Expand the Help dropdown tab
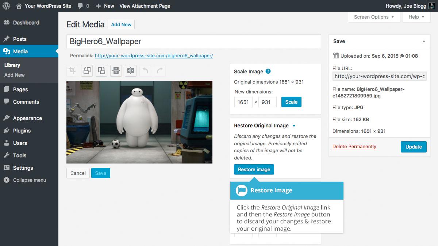The image size is (438, 246). pos(416,17)
